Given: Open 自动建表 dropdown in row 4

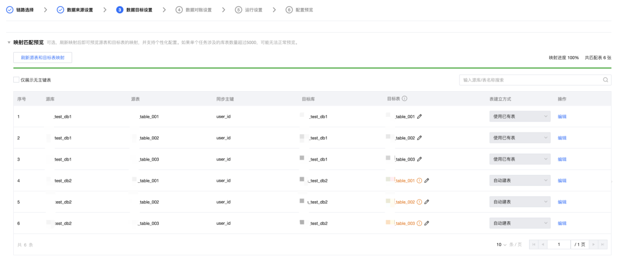Looking at the screenshot, I should point(519,181).
